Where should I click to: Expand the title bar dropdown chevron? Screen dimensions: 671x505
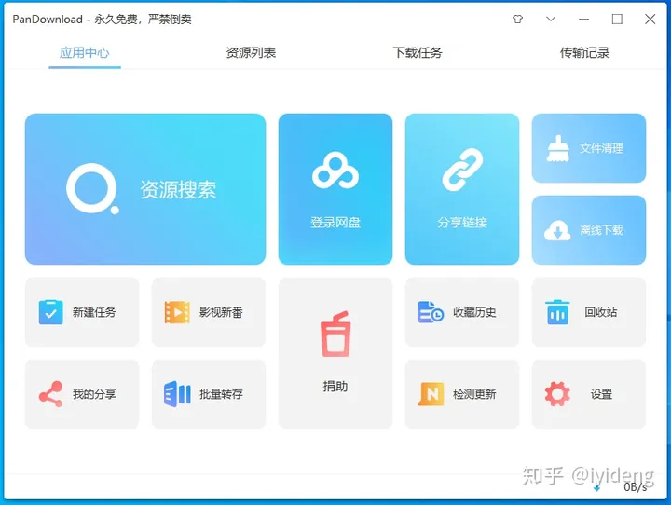551,20
